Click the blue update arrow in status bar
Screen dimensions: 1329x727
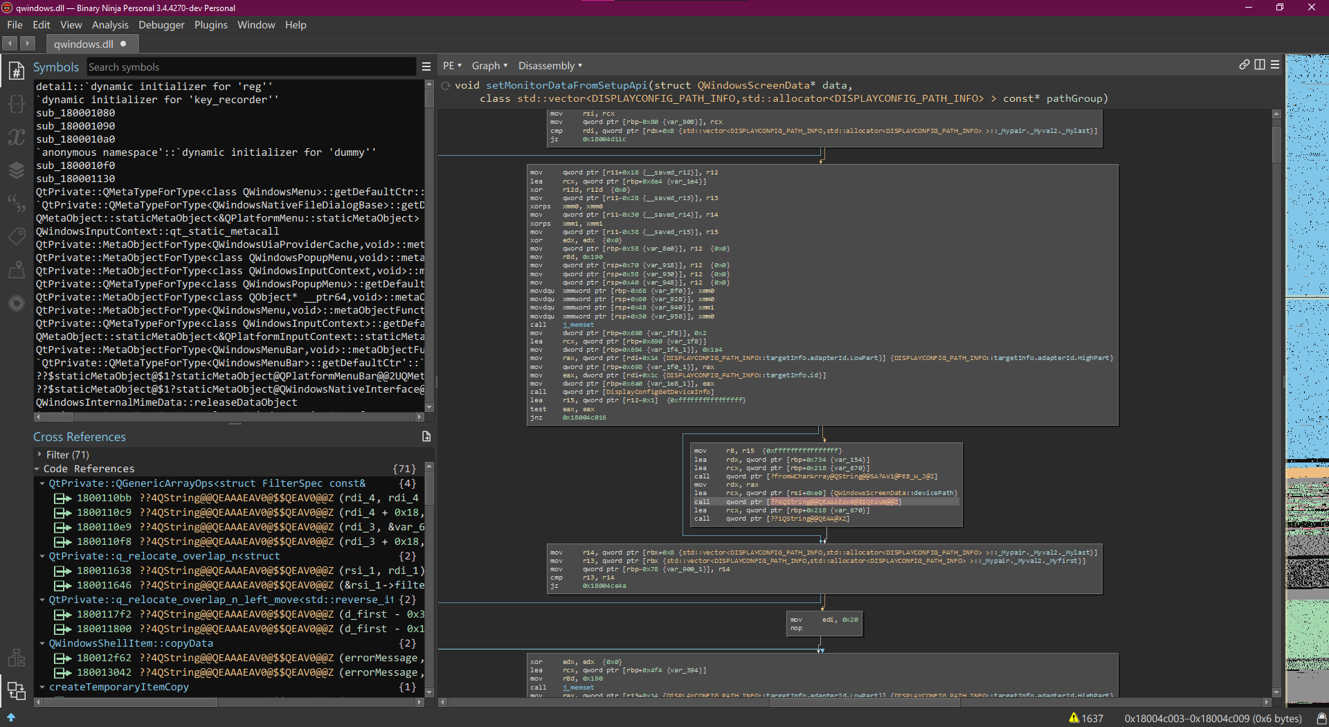[x=11, y=718]
